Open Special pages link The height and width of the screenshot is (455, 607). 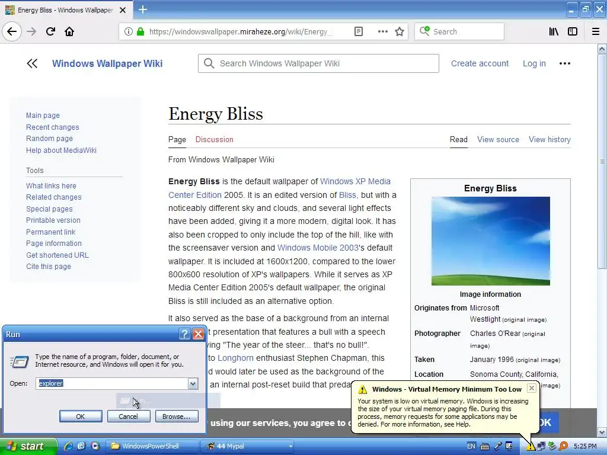[49, 209]
